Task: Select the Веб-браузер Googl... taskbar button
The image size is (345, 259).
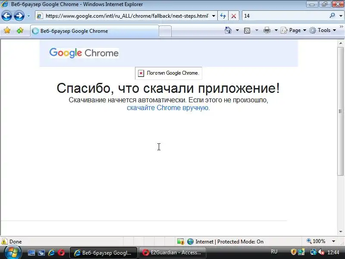Action: click(x=103, y=253)
